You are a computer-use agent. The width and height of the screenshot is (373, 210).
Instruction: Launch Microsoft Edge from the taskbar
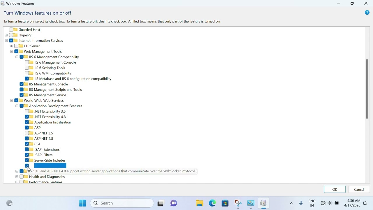pyautogui.click(x=212, y=203)
